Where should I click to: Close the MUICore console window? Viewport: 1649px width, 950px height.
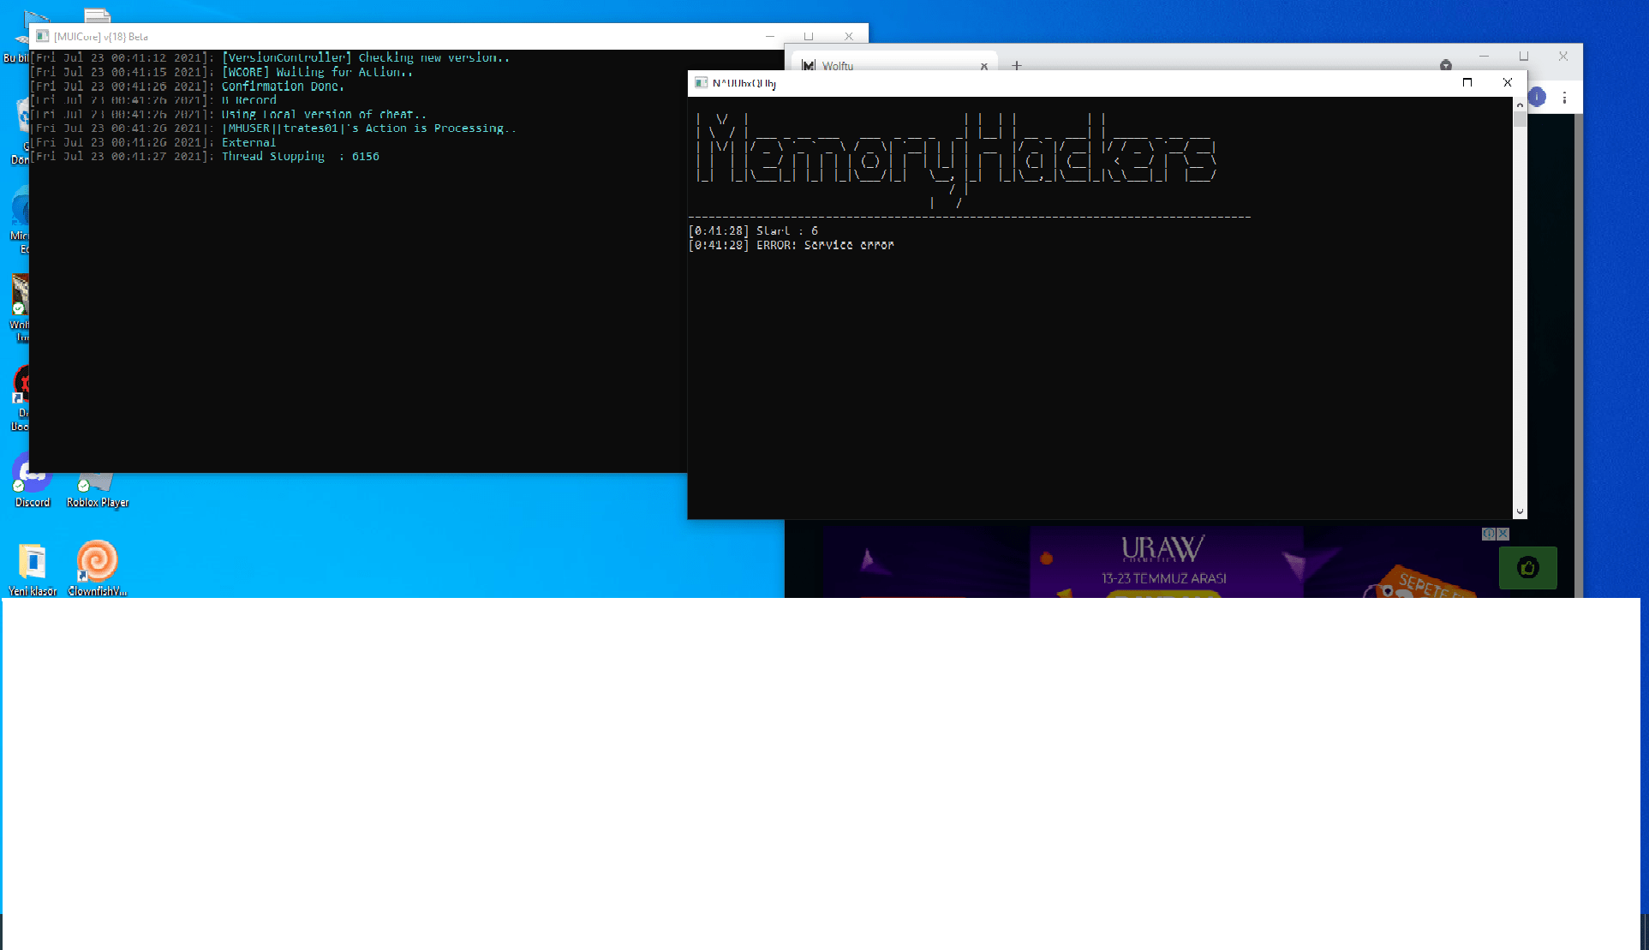pos(848,36)
